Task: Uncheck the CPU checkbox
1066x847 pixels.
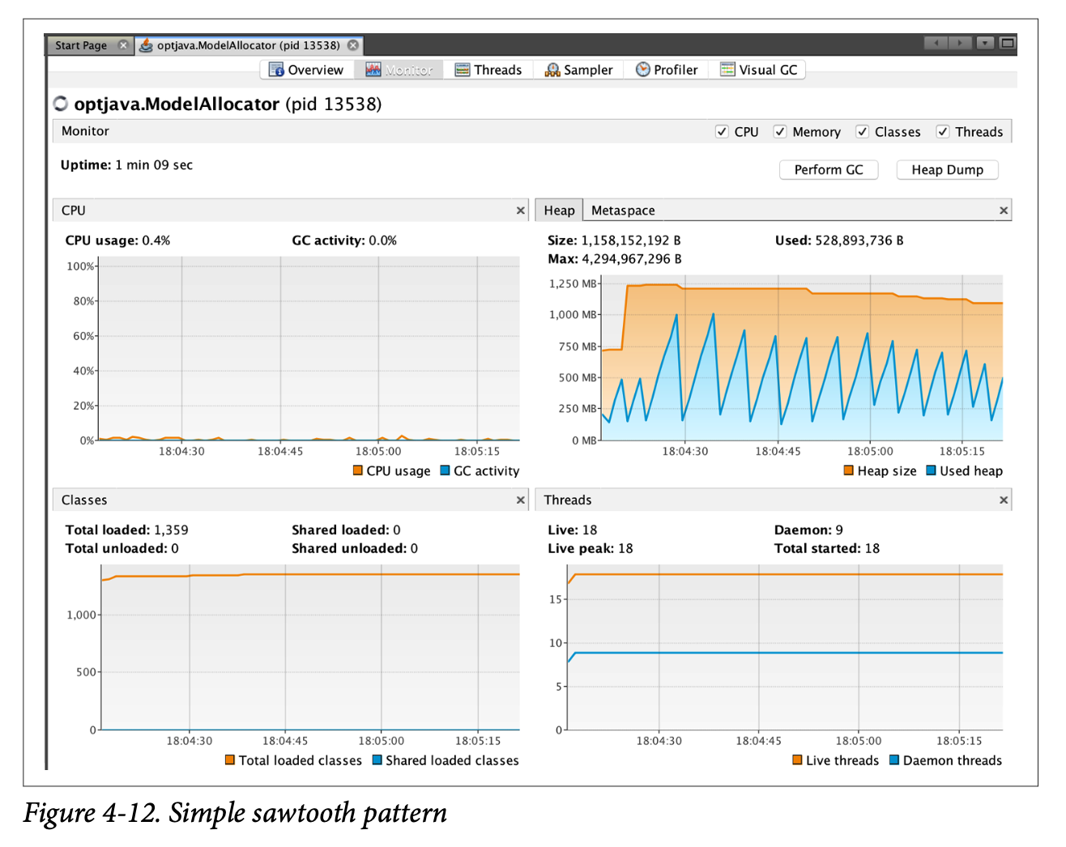Action: click(722, 132)
